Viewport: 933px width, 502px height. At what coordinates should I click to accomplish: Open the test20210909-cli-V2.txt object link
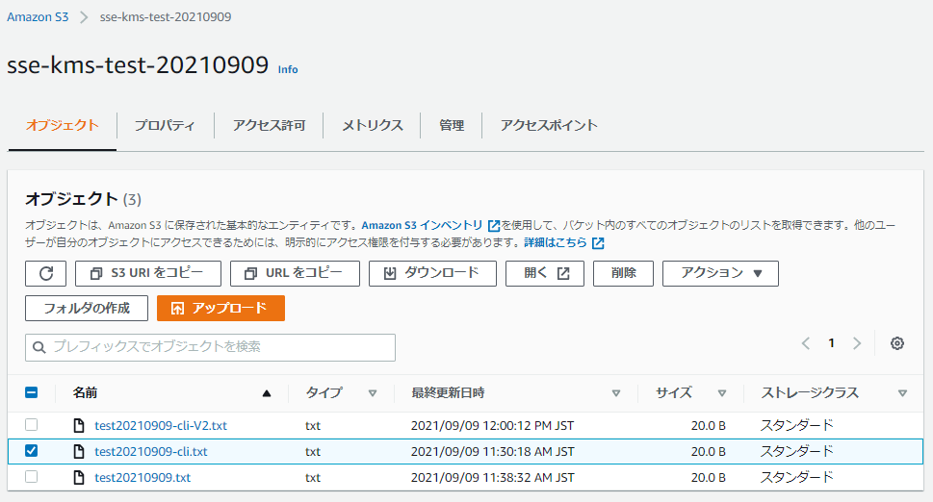161,425
